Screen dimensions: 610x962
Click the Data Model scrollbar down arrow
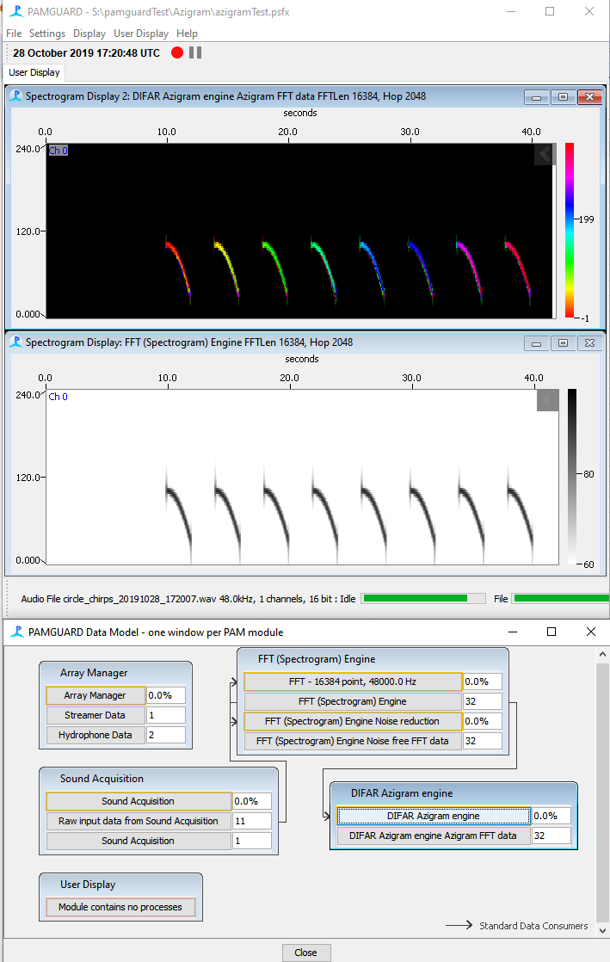602,930
